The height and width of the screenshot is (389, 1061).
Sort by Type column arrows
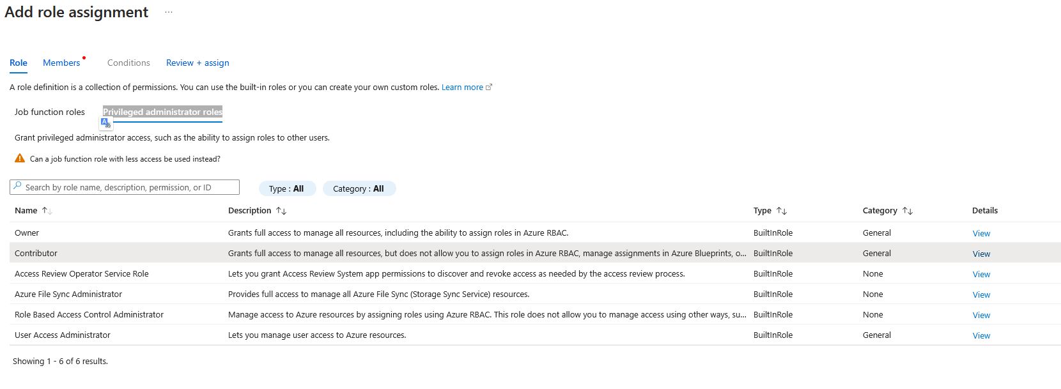[782, 211]
